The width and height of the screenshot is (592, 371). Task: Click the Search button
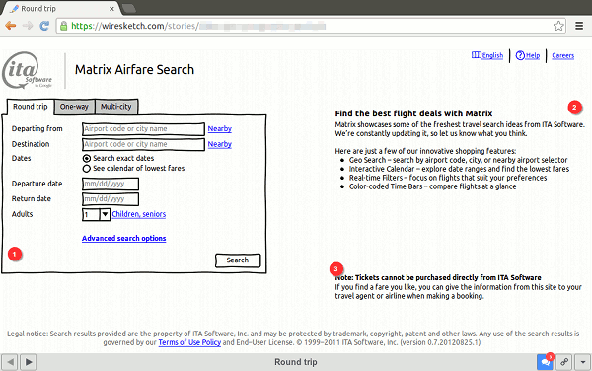(238, 260)
